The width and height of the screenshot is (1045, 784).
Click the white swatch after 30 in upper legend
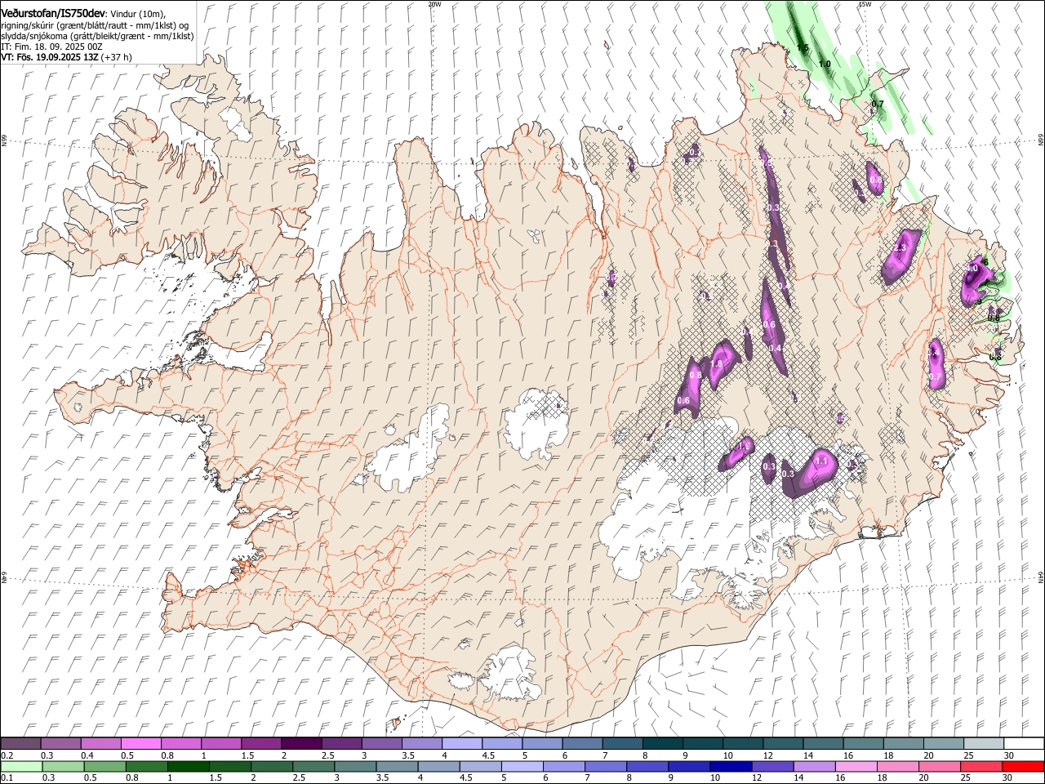click(1024, 743)
